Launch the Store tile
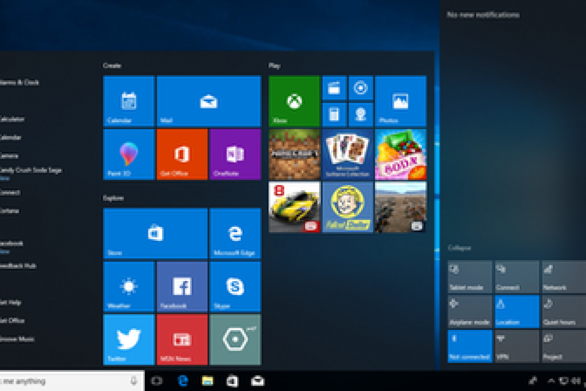Screen dimensions: 586x391 [x=155, y=233]
